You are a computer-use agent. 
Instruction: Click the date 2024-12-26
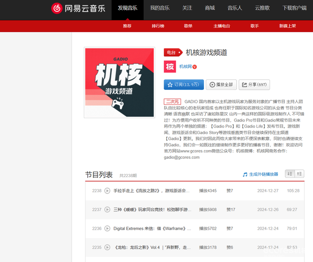point(268,210)
